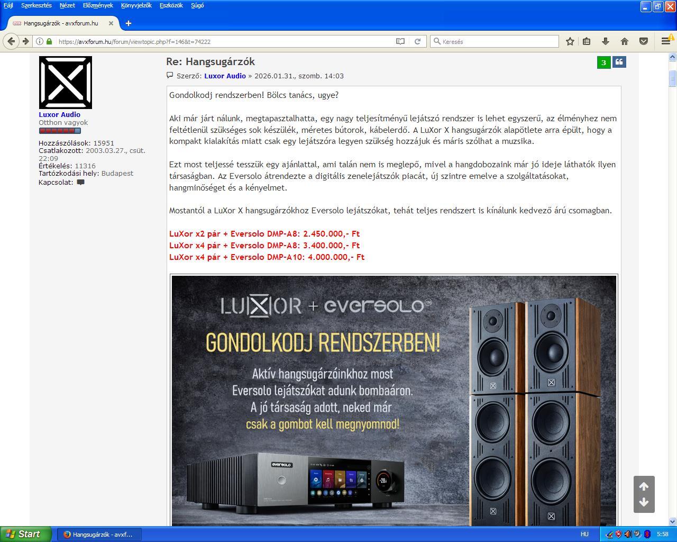Click the Luxor Audio X avatar
The height and width of the screenshot is (542, 677).
click(x=65, y=83)
